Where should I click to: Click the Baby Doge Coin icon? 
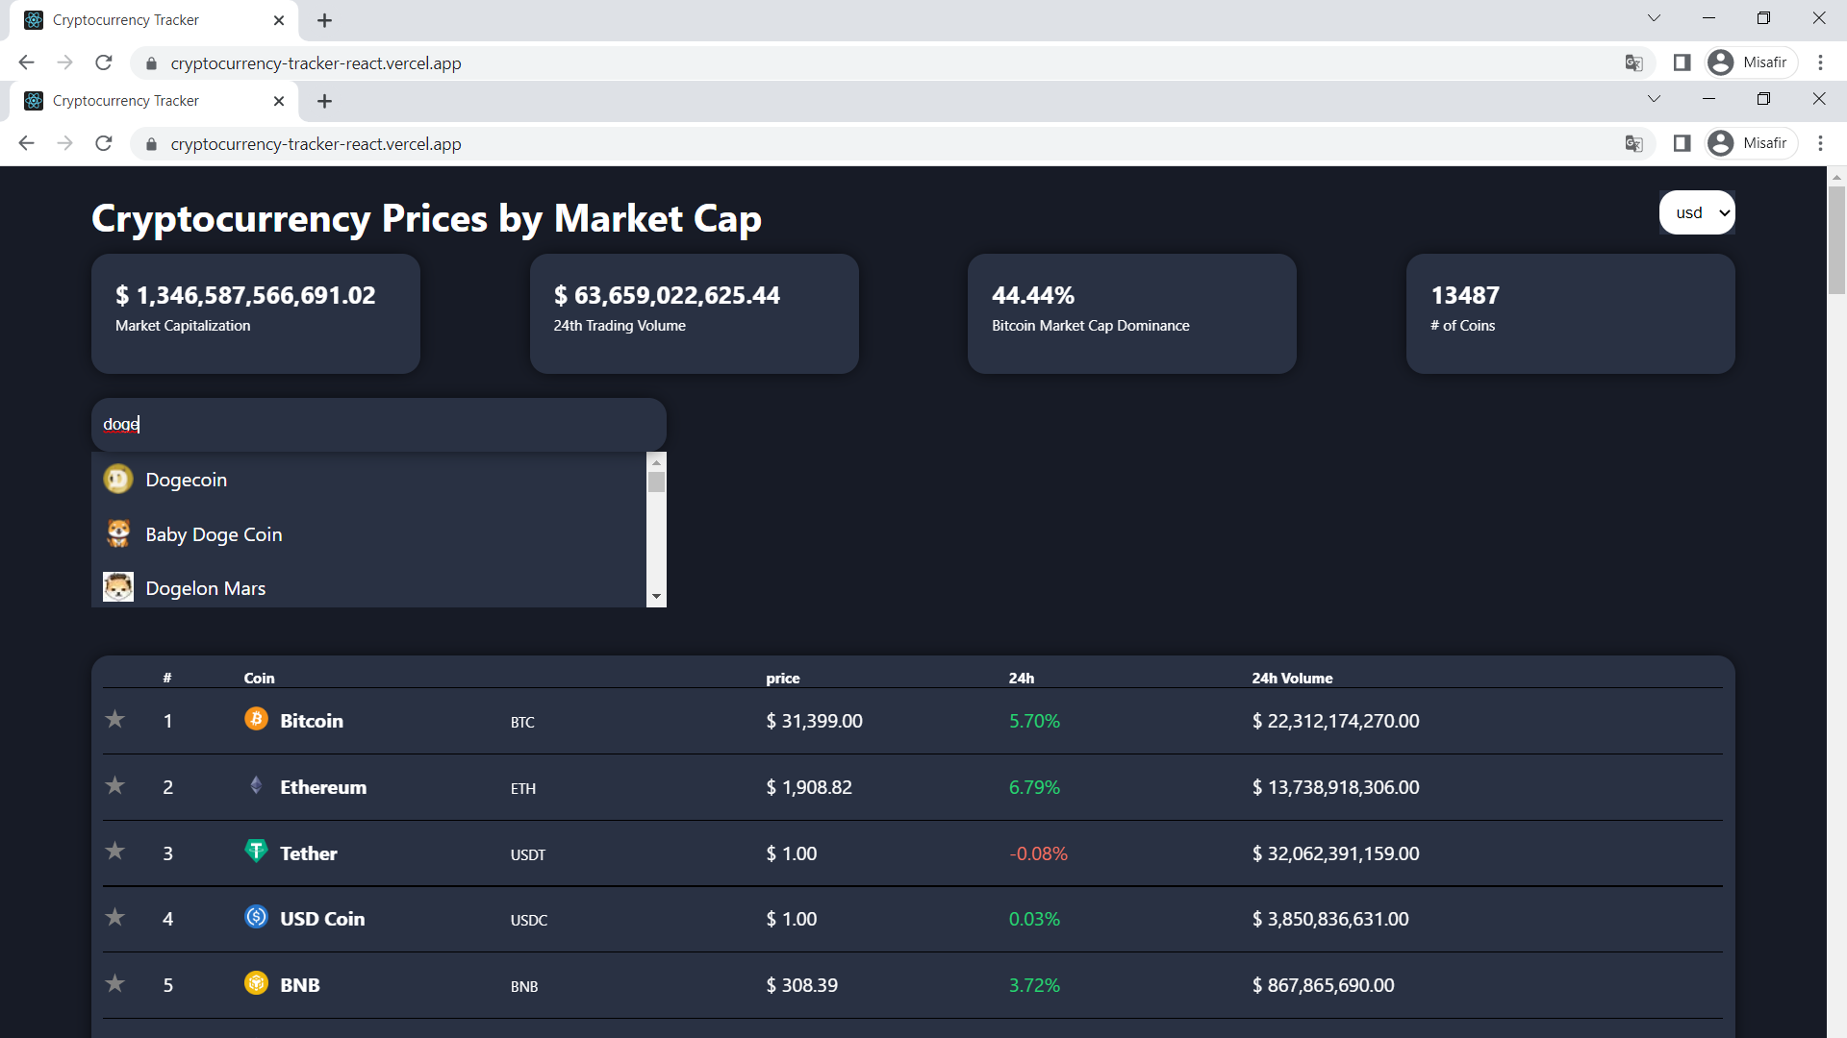[x=118, y=533]
